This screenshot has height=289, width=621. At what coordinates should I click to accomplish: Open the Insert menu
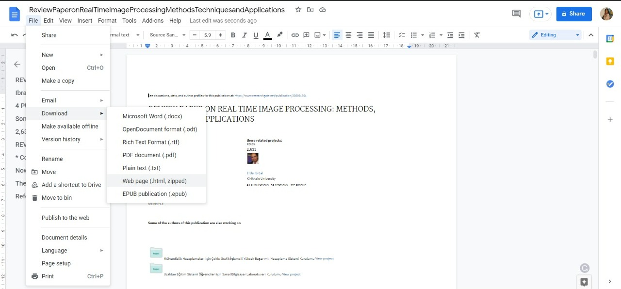[85, 21]
